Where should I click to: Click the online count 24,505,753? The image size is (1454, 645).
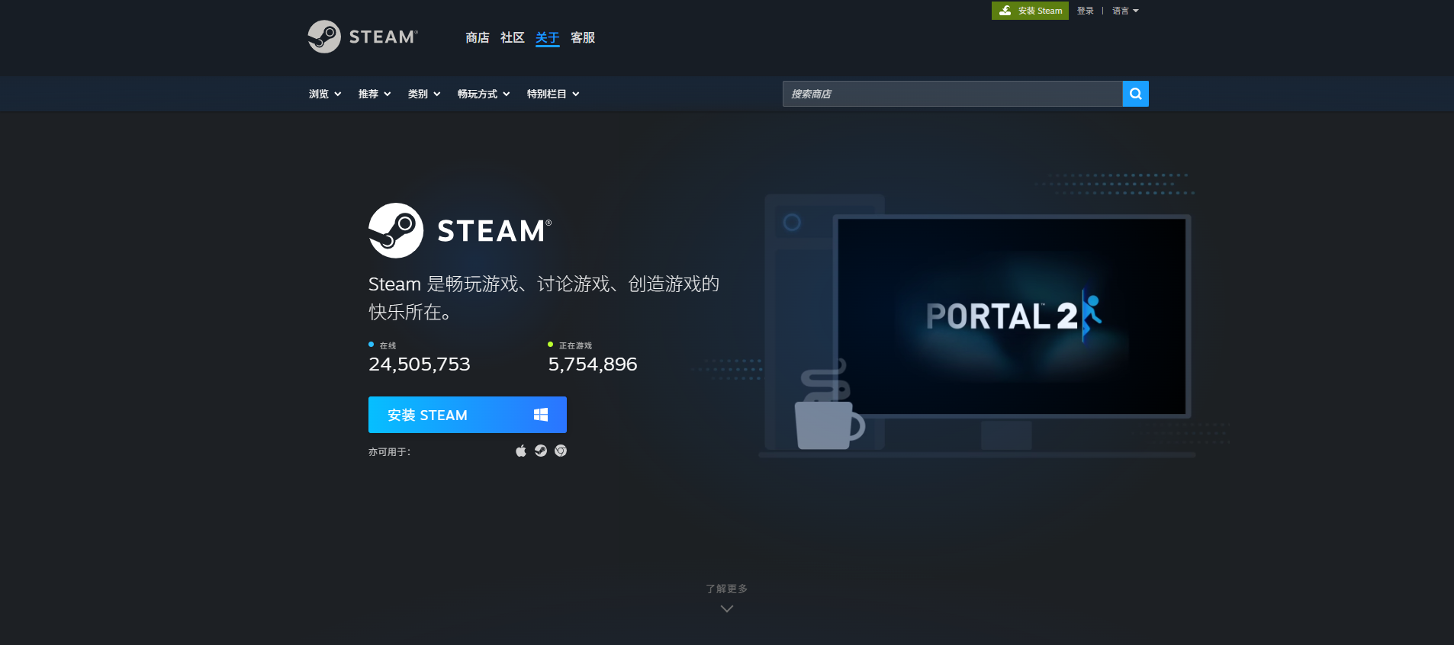[420, 364]
